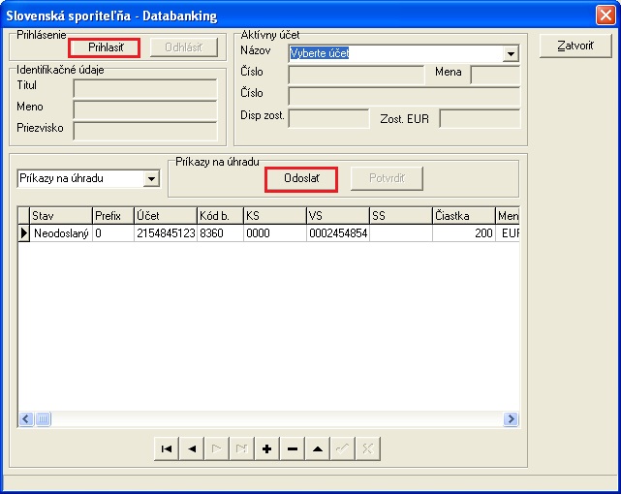
Task: Click the Zost. EUR field
Action: coord(480,118)
